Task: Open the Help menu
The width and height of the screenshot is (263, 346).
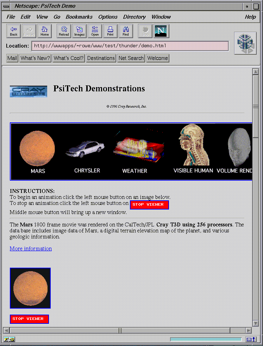Action: 250,17
